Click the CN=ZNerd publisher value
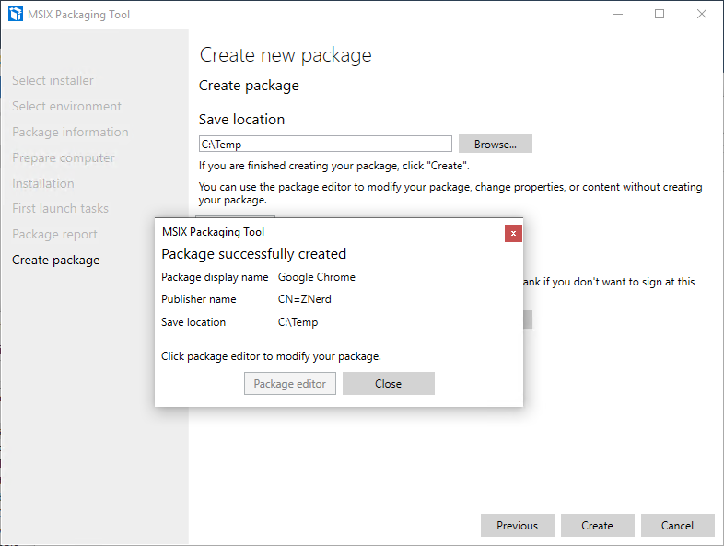The width and height of the screenshot is (724, 546). (305, 299)
